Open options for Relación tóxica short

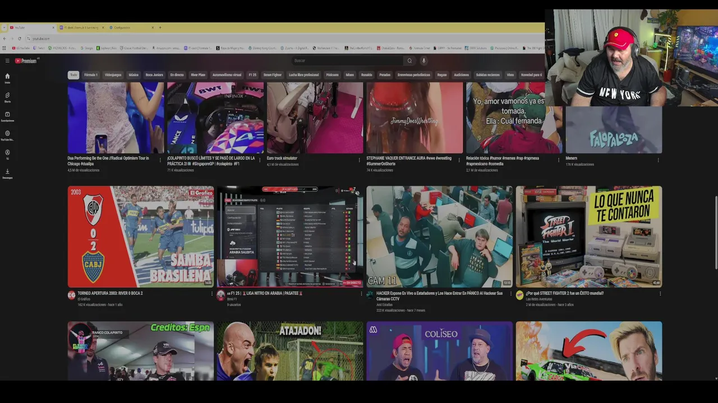pyautogui.click(x=559, y=160)
